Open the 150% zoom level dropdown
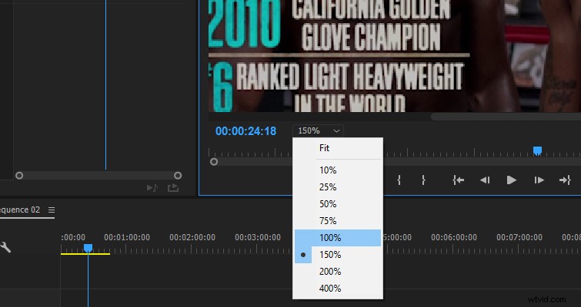The width and height of the screenshot is (581, 307). coord(319,130)
